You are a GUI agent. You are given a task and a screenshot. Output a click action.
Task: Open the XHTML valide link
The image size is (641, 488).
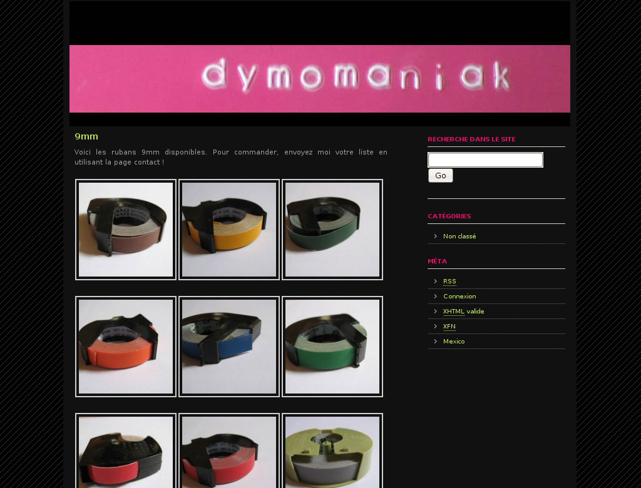(464, 312)
